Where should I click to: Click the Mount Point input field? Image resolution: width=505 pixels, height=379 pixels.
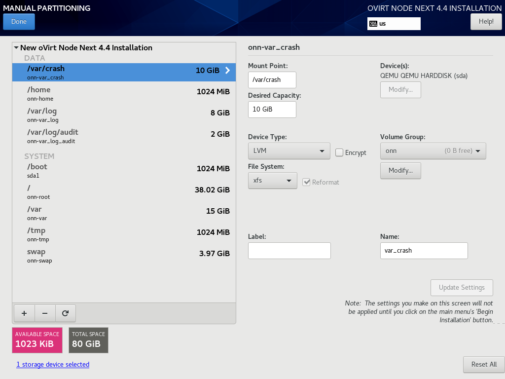[x=272, y=79]
